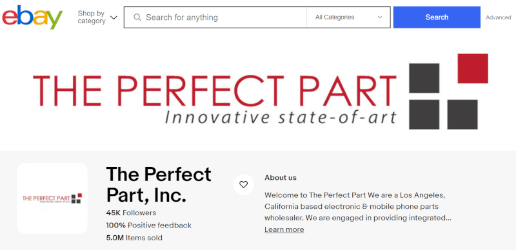Click Learn more under About us

click(284, 229)
